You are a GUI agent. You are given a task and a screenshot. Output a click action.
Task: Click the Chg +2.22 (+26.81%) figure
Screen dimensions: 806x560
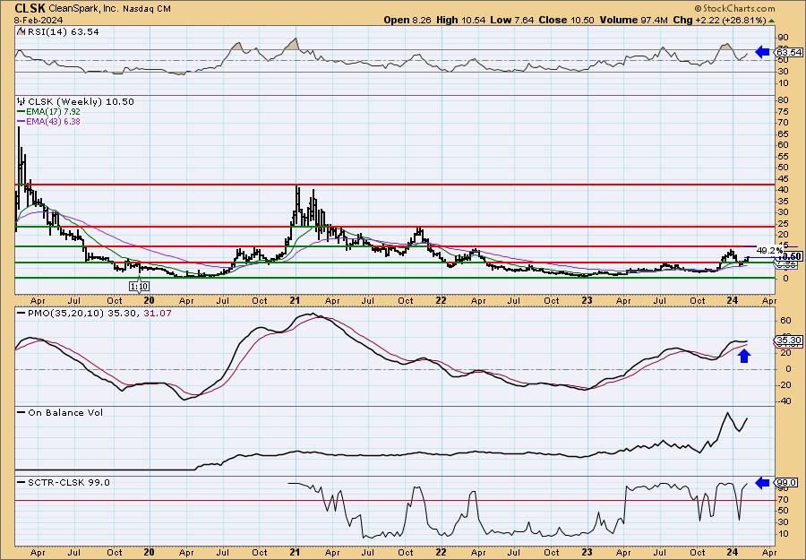719,20
